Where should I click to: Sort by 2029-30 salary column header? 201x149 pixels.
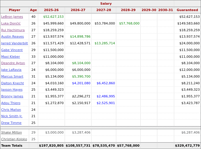tap(149, 10)
